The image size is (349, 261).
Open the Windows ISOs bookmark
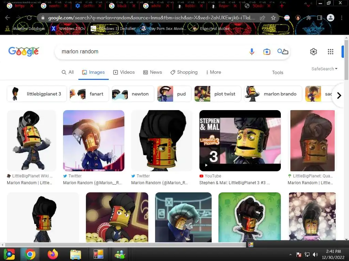69,29
